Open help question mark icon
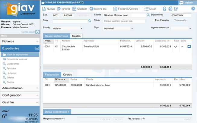 pyautogui.click(x=193, y=9)
